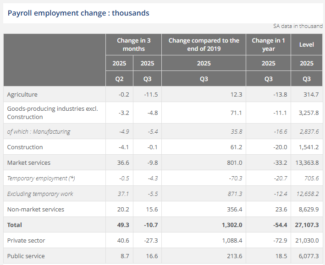
Task: Click the 'Market services' row label
Action: (29, 162)
